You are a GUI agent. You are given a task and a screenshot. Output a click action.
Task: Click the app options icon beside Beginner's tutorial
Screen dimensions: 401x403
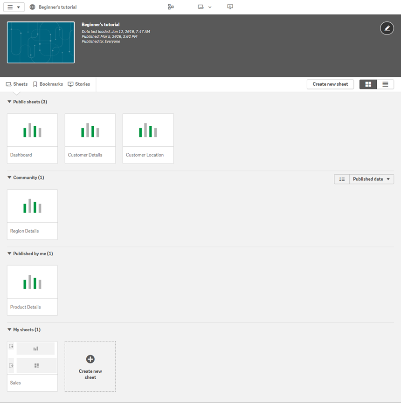(x=32, y=7)
